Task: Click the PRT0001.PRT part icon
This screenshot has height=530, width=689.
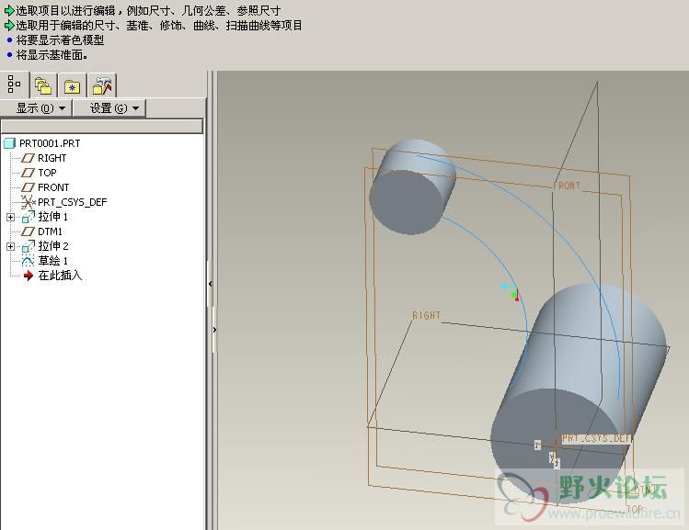Action: tap(10, 143)
